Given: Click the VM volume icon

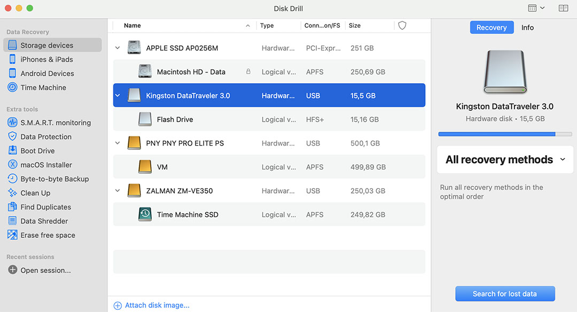Looking at the screenshot, I should pyautogui.click(x=145, y=167).
